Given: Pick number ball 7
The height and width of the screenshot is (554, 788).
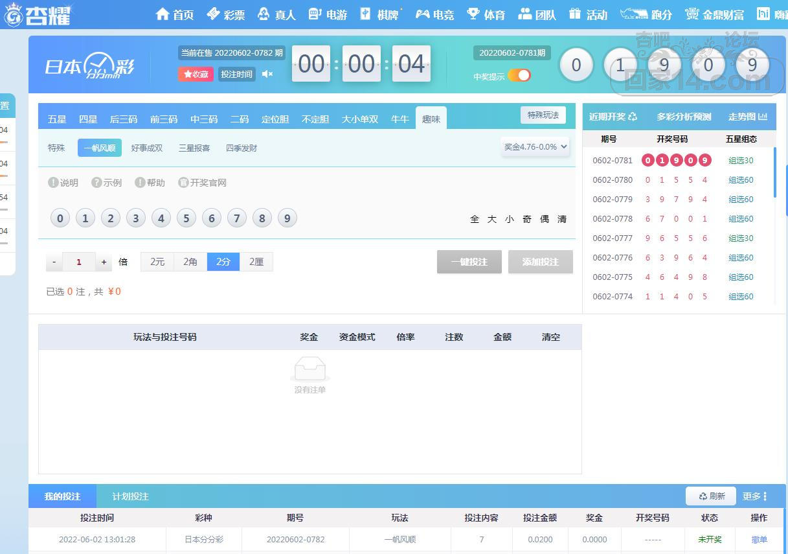Looking at the screenshot, I should (x=236, y=218).
